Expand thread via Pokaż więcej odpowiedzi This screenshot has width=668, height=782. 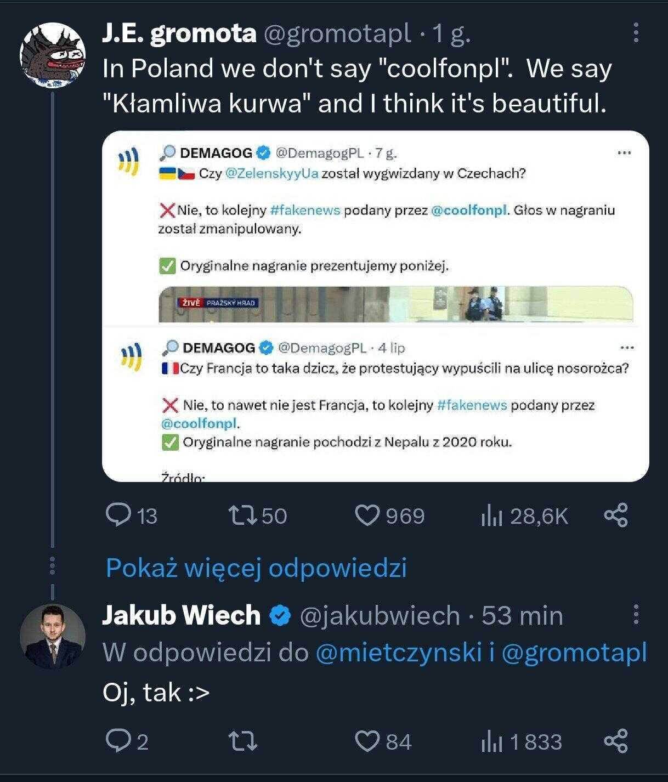(256, 568)
